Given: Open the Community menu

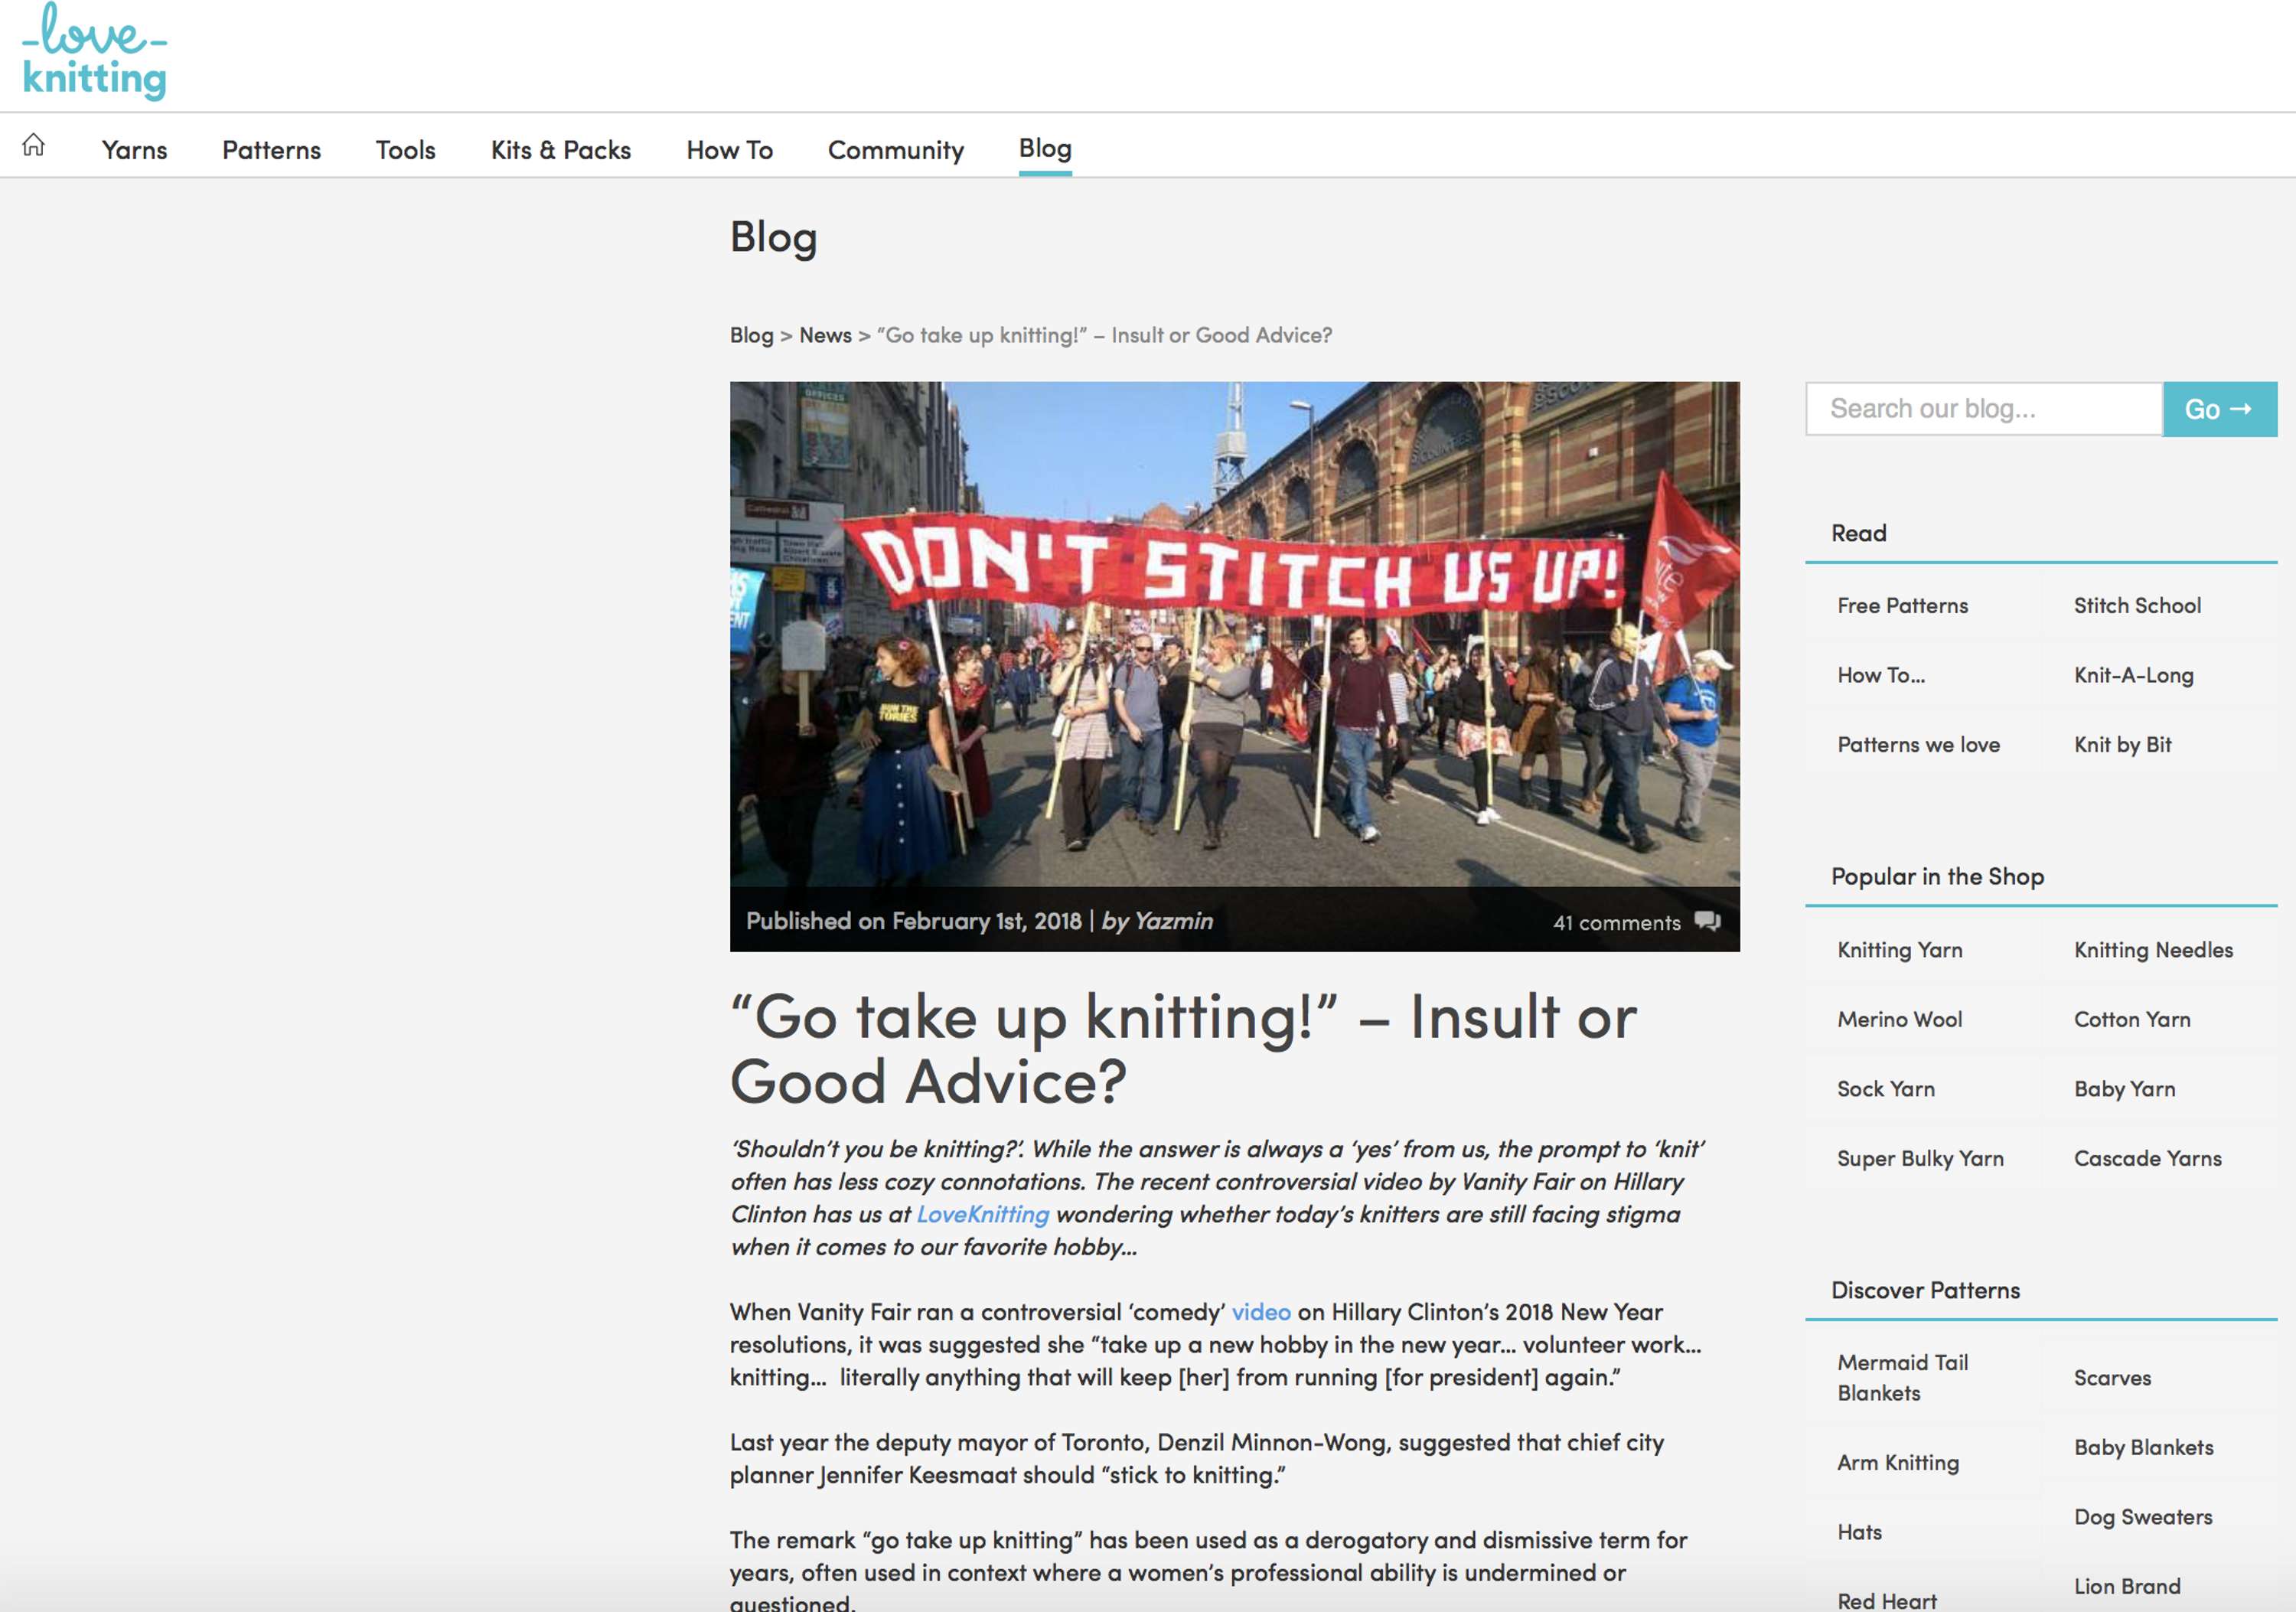Looking at the screenshot, I should [x=896, y=150].
